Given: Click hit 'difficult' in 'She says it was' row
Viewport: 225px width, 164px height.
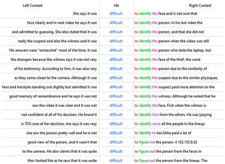Looking at the screenshot, I should click(116, 13).
